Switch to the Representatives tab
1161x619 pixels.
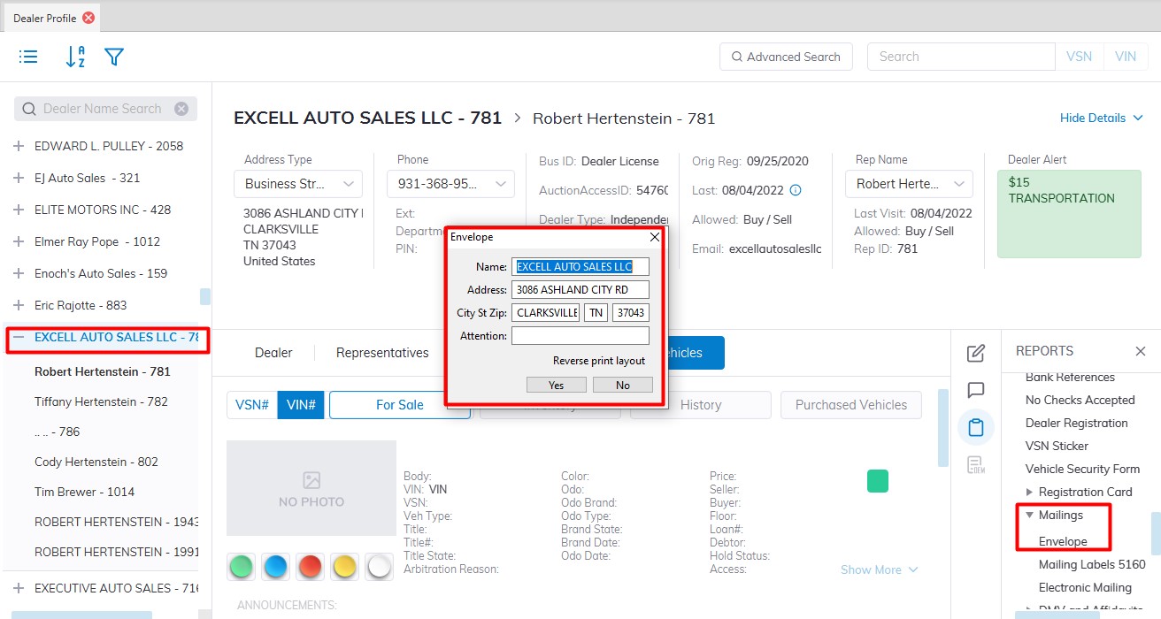[382, 353]
